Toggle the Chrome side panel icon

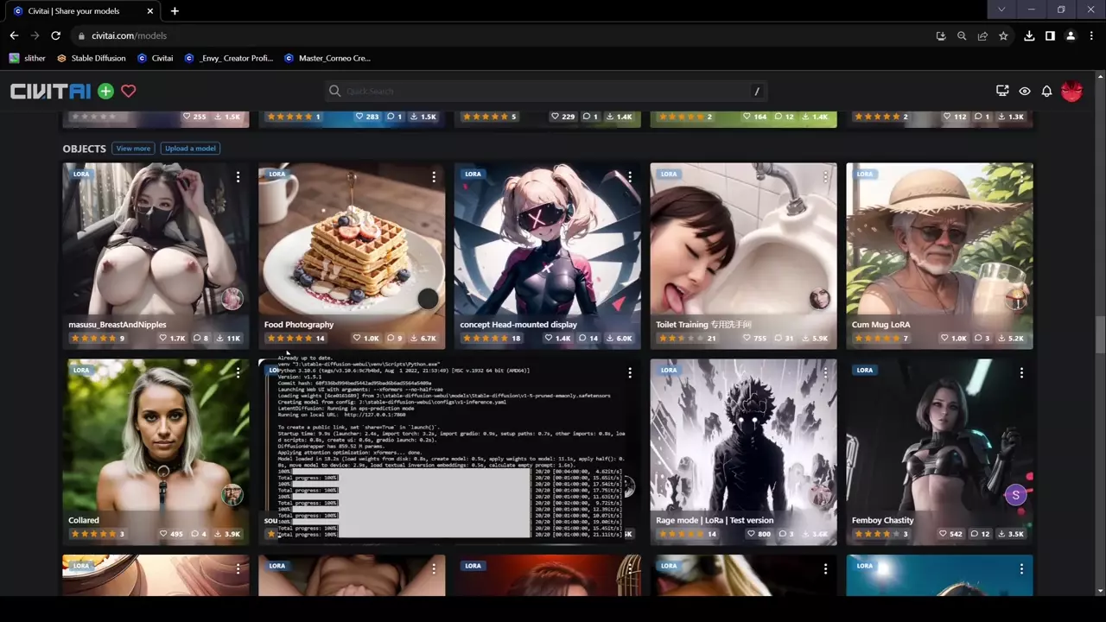[1050, 35]
